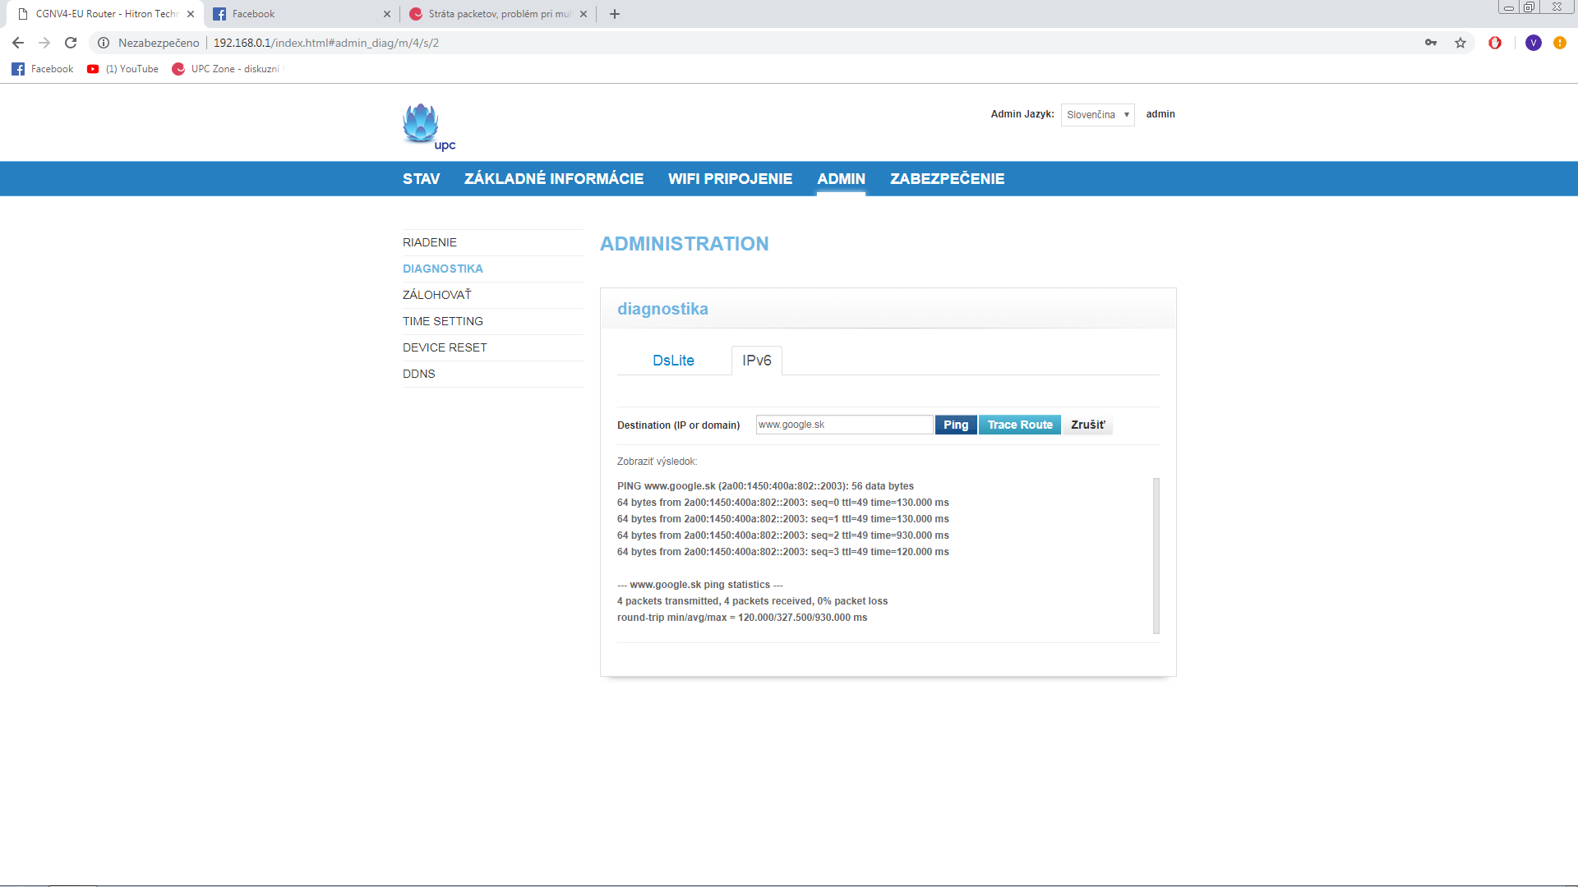Click the admin user link

1160,114
